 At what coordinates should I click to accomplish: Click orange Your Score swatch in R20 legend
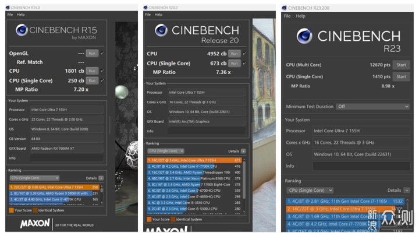tap(149, 220)
